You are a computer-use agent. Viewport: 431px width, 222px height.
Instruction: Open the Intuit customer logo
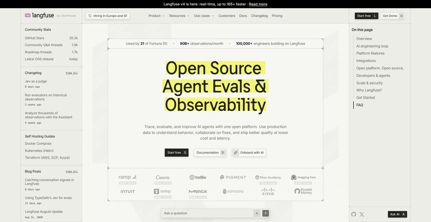[x=128, y=191]
